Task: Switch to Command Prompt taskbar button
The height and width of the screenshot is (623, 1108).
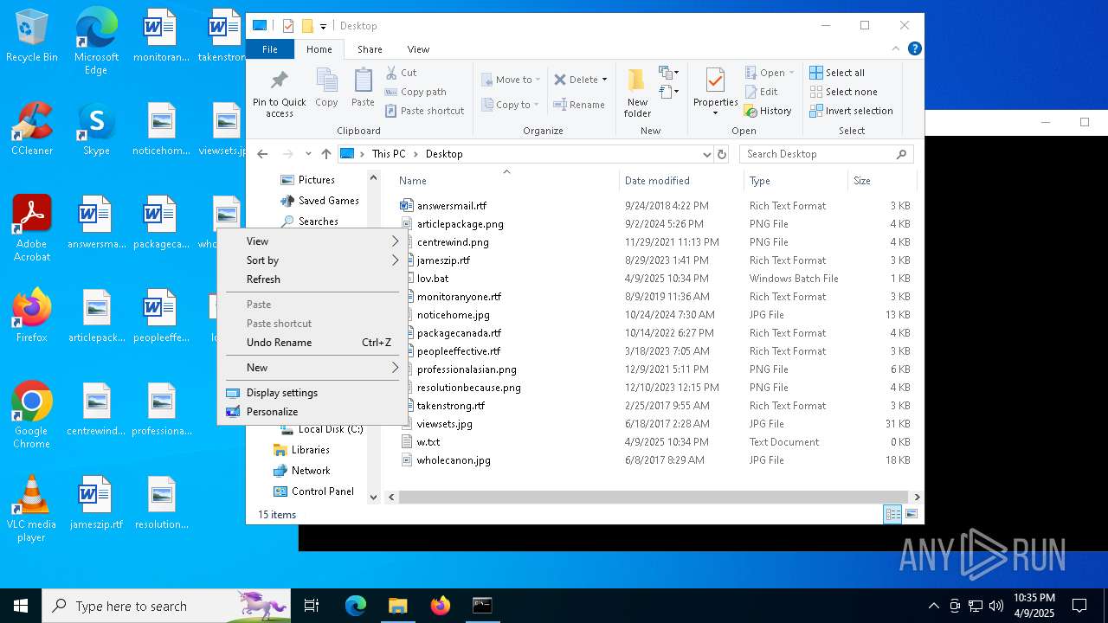Action: pos(482,606)
